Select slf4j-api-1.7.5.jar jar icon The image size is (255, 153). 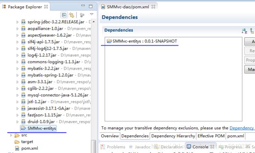[x=24, y=42]
